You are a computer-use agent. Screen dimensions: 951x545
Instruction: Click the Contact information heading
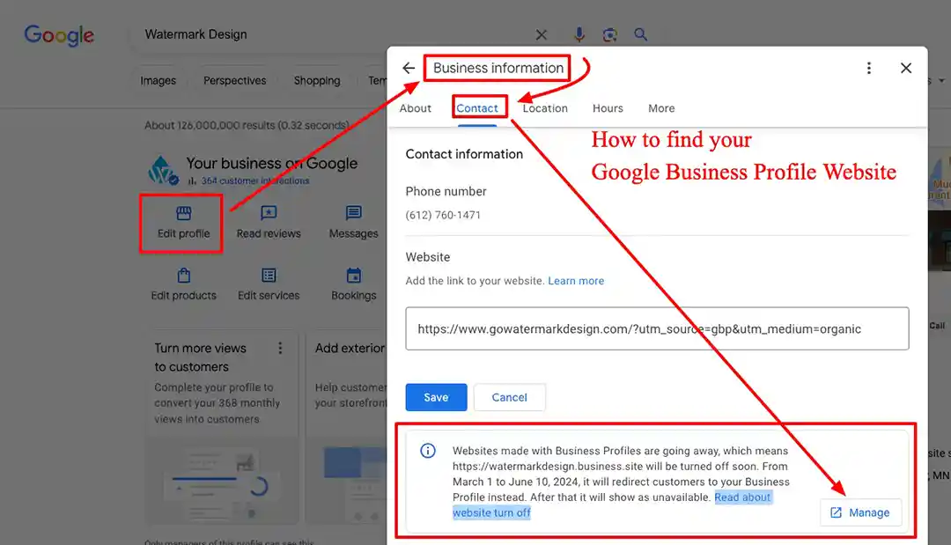464,154
